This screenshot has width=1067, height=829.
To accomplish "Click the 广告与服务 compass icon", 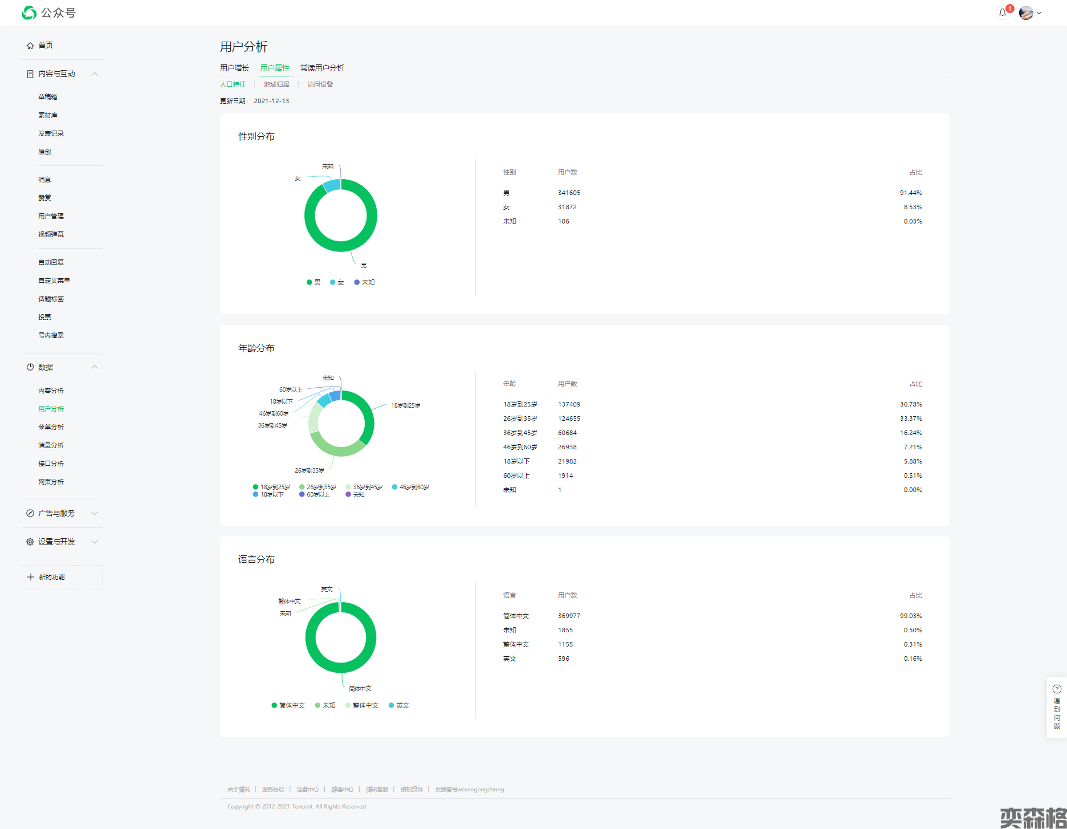I will (30, 513).
